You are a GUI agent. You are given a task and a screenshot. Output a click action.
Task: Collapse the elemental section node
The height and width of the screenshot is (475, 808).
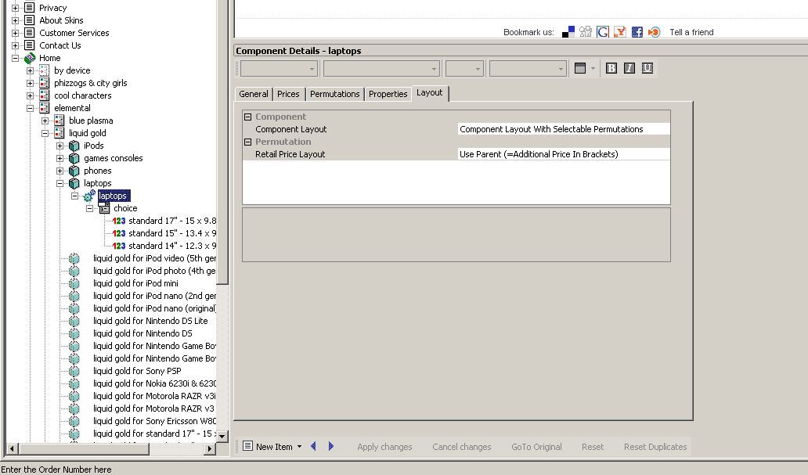(x=31, y=108)
